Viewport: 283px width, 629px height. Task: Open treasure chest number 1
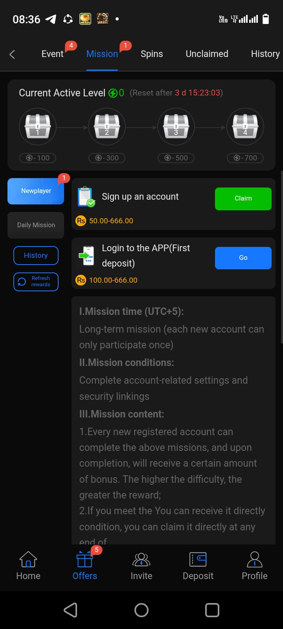(38, 127)
